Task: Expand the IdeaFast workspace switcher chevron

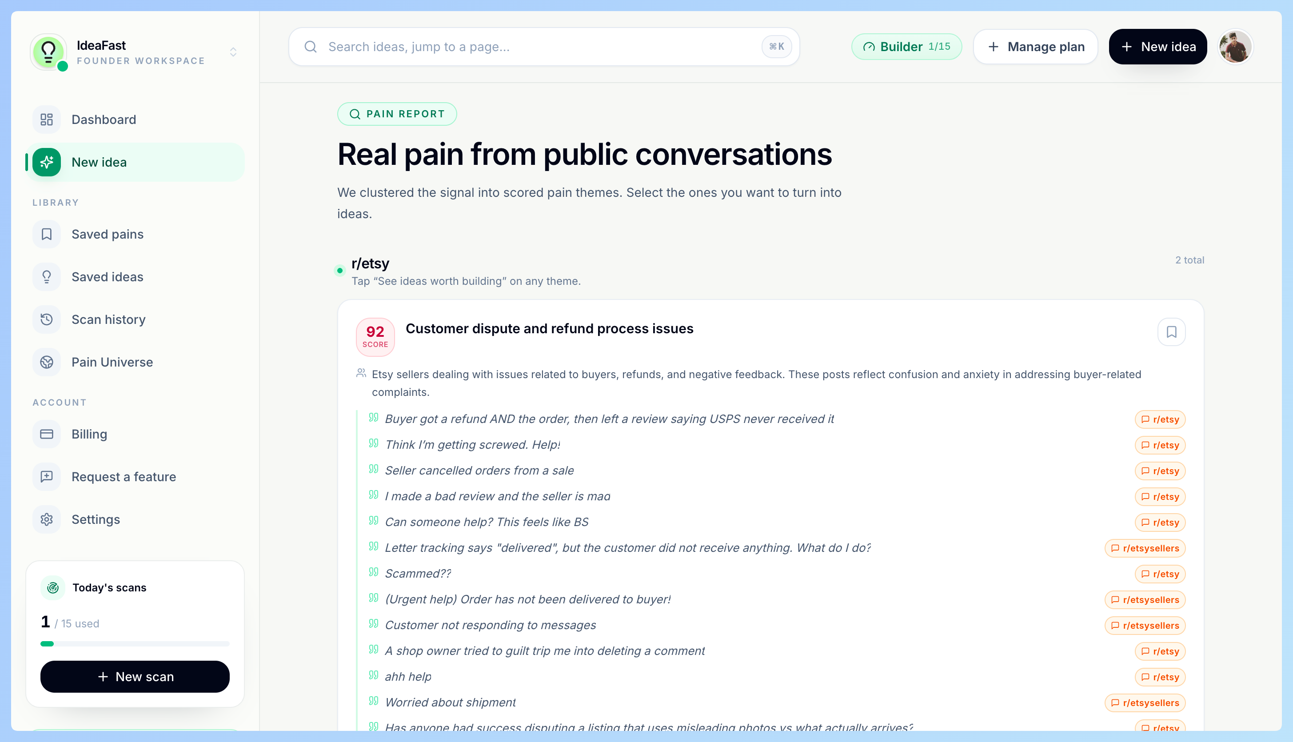Action: (233, 52)
